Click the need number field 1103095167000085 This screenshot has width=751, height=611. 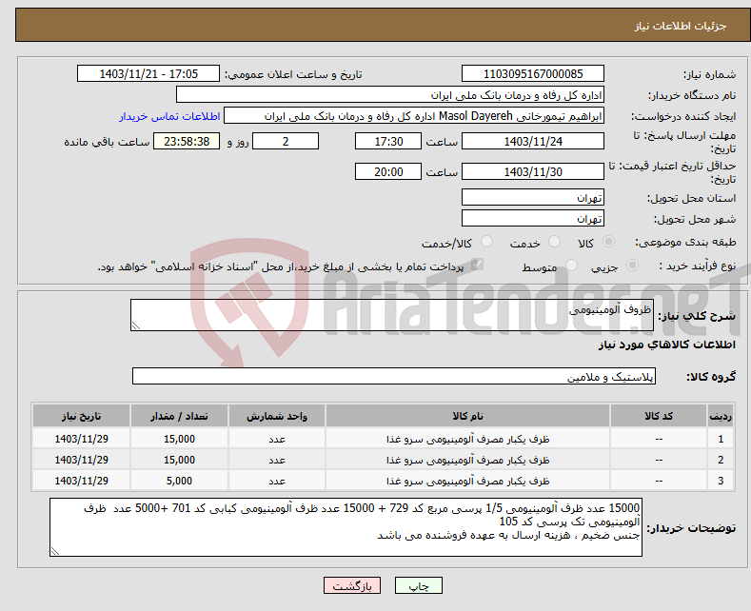533,73
